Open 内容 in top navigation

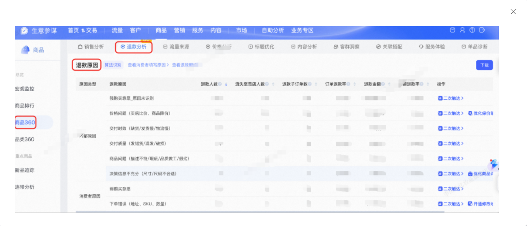tap(216, 30)
